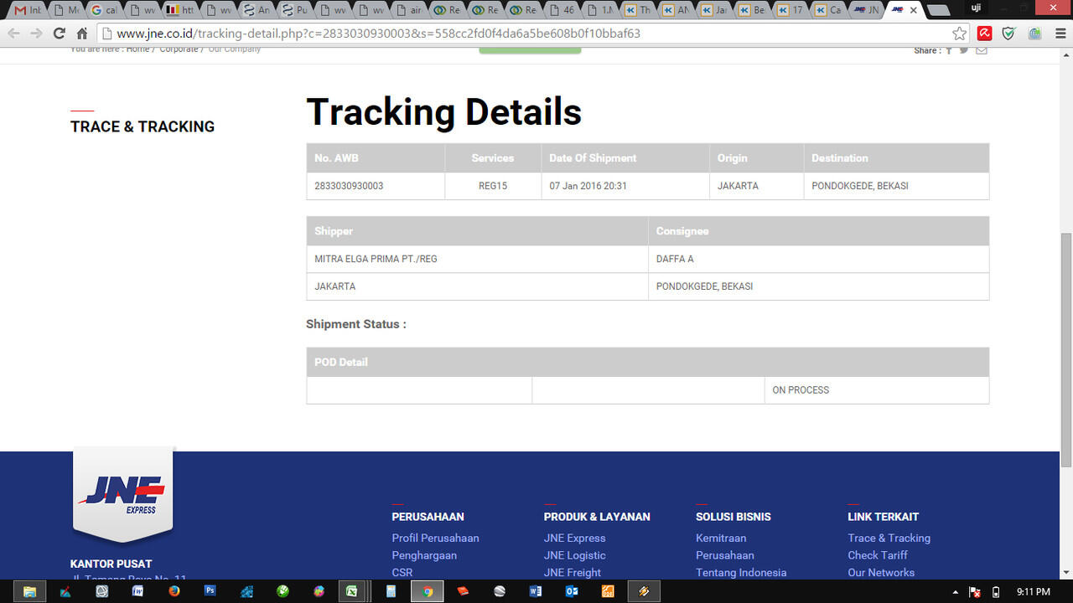Open Excel from the taskbar
Screen dimensions: 1073x603
352,591
